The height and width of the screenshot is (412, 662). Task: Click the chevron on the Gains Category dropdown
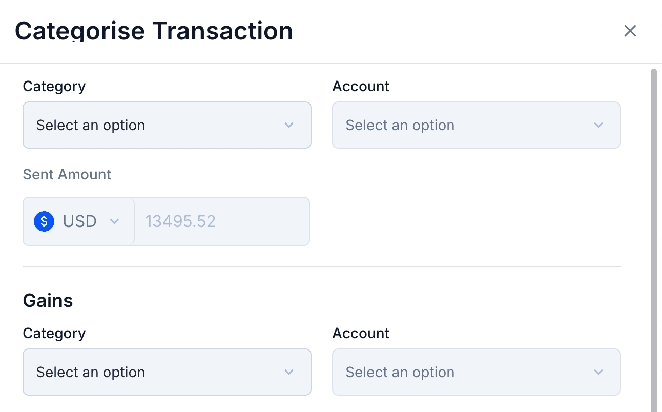289,372
